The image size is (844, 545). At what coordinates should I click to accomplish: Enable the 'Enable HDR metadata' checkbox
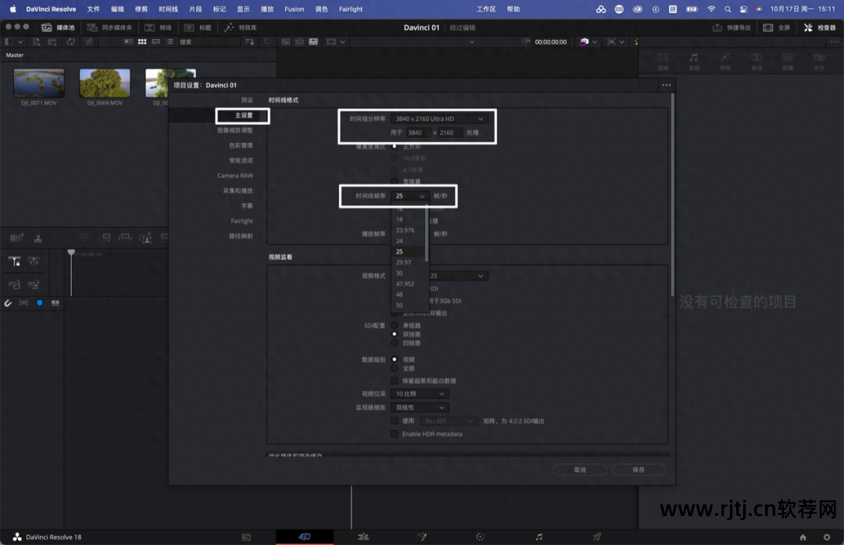tap(395, 433)
